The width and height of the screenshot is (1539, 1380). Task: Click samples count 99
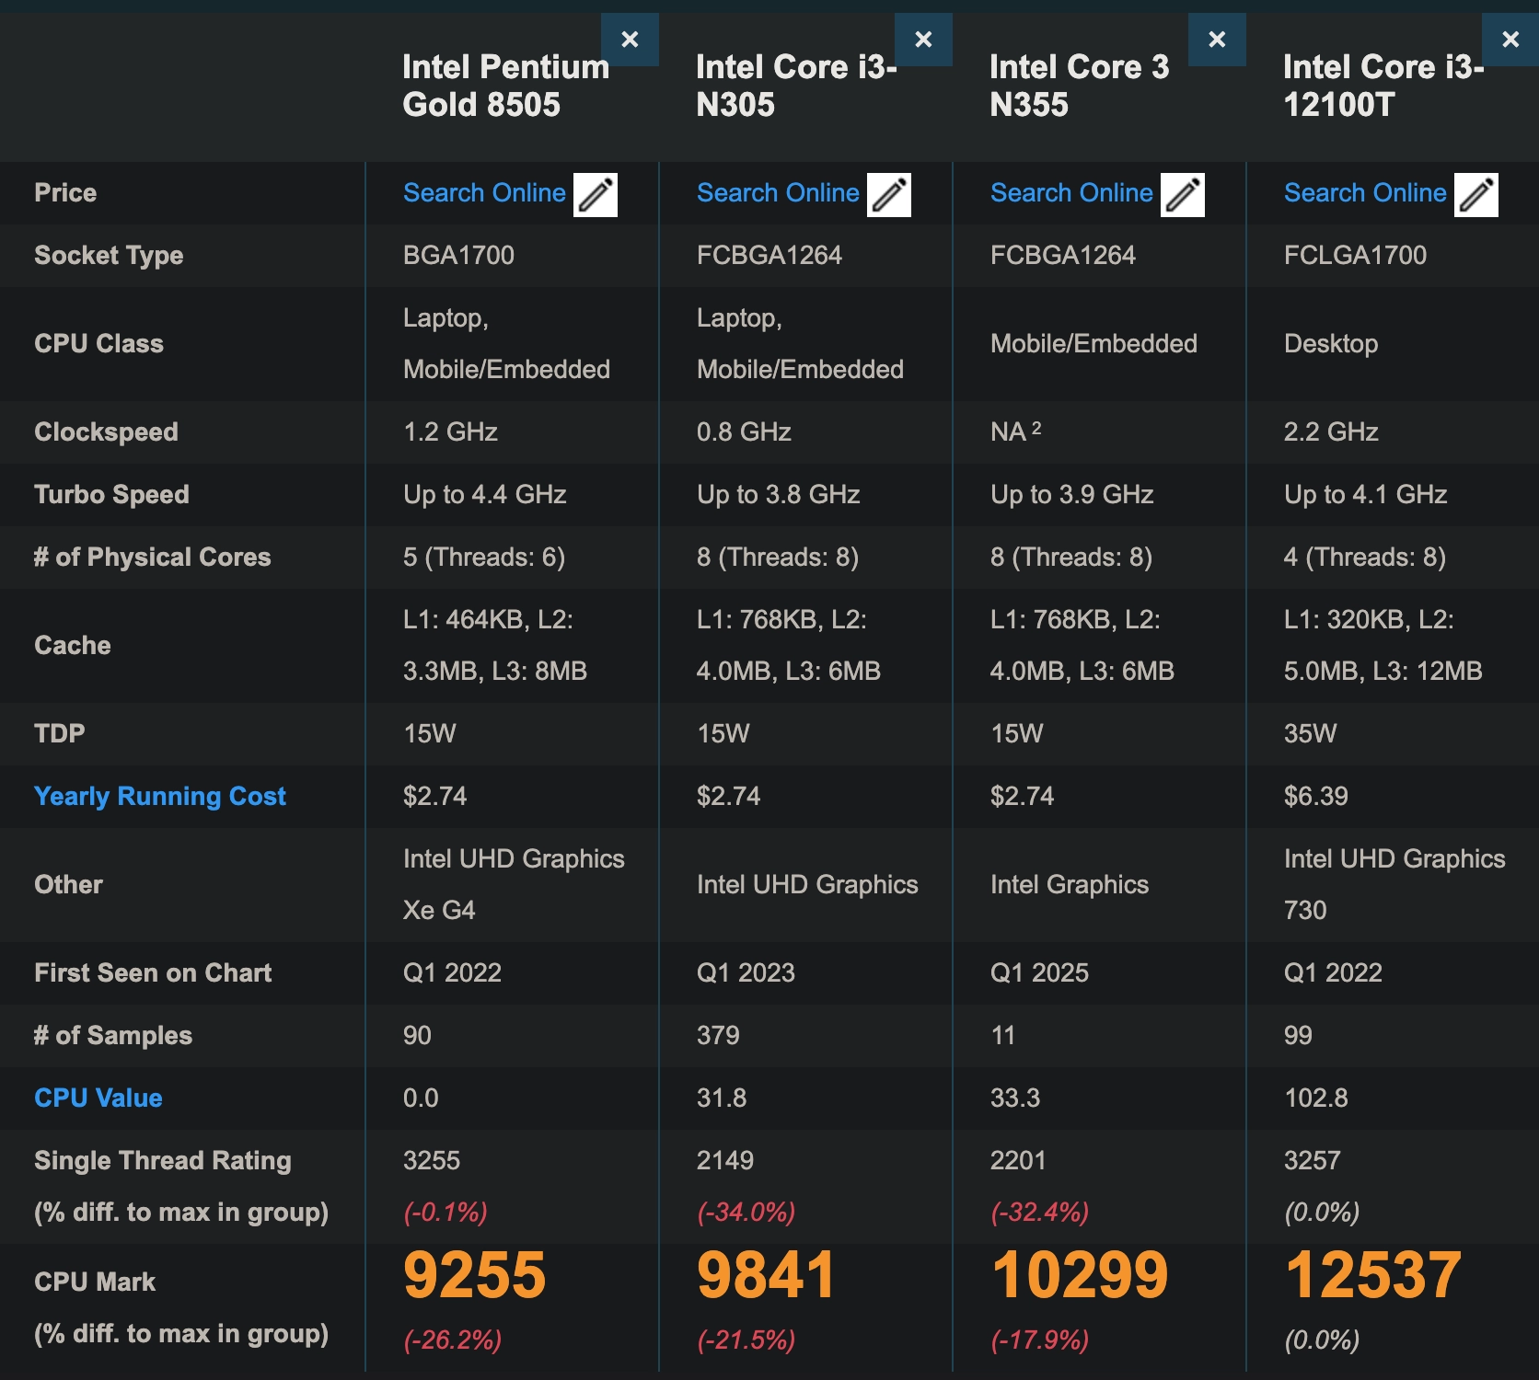(x=1298, y=1036)
